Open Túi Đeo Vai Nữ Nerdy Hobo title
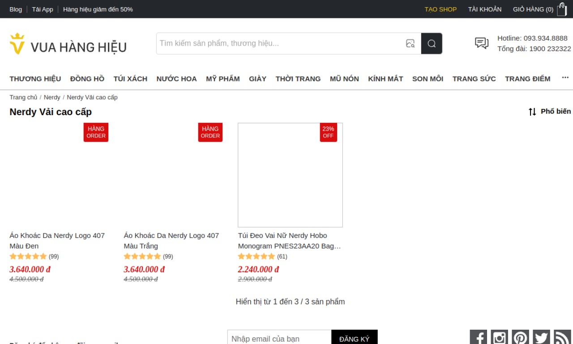The height and width of the screenshot is (344, 573). (x=290, y=241)
